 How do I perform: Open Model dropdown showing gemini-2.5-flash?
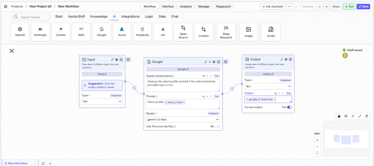pos(183,119)
